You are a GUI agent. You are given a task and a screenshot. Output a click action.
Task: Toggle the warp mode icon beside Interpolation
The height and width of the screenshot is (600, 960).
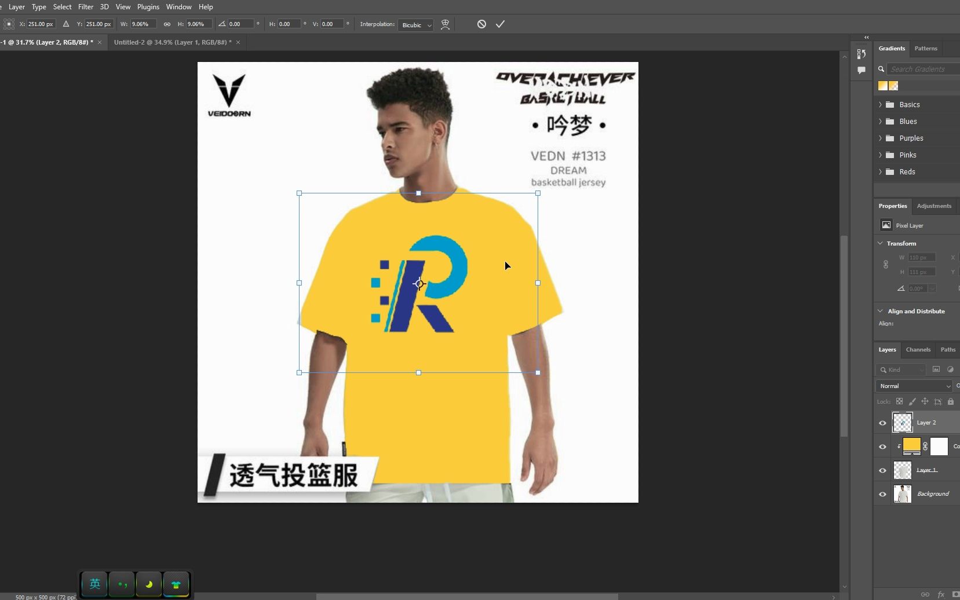(x=445, y=24)
